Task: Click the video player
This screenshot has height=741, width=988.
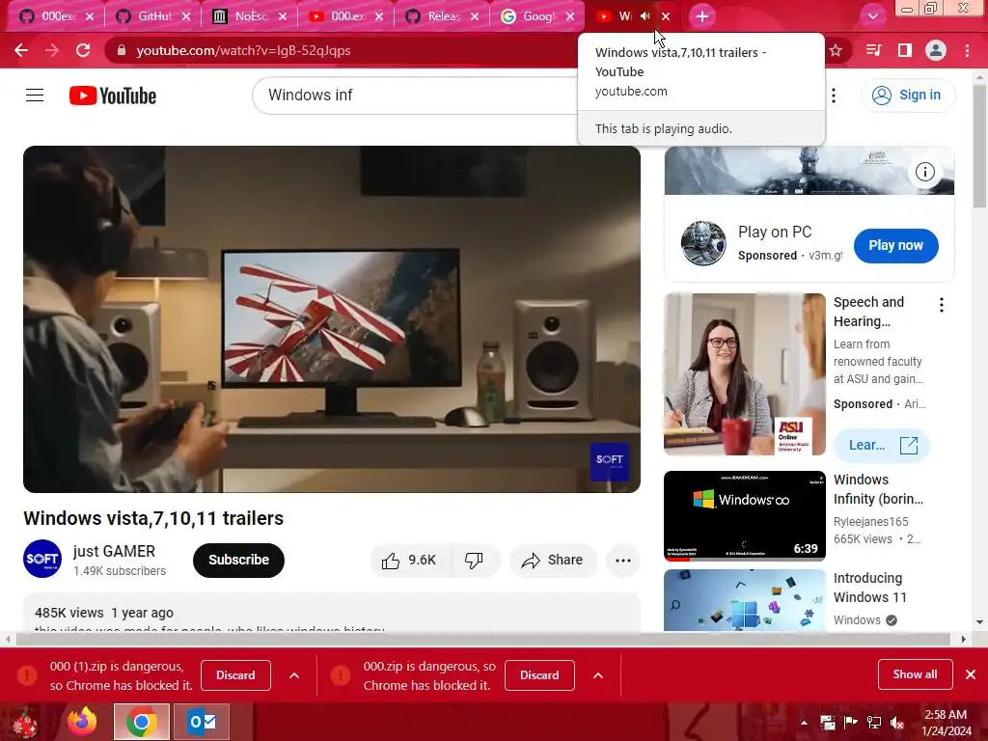Action: tap(332, 318)
